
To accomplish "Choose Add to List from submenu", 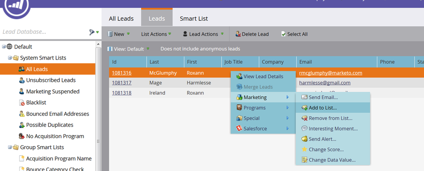I will pos(333,108).
